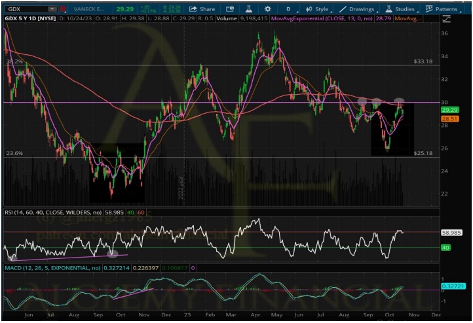Click the camera-style icon right of Share

pos(229,10)
